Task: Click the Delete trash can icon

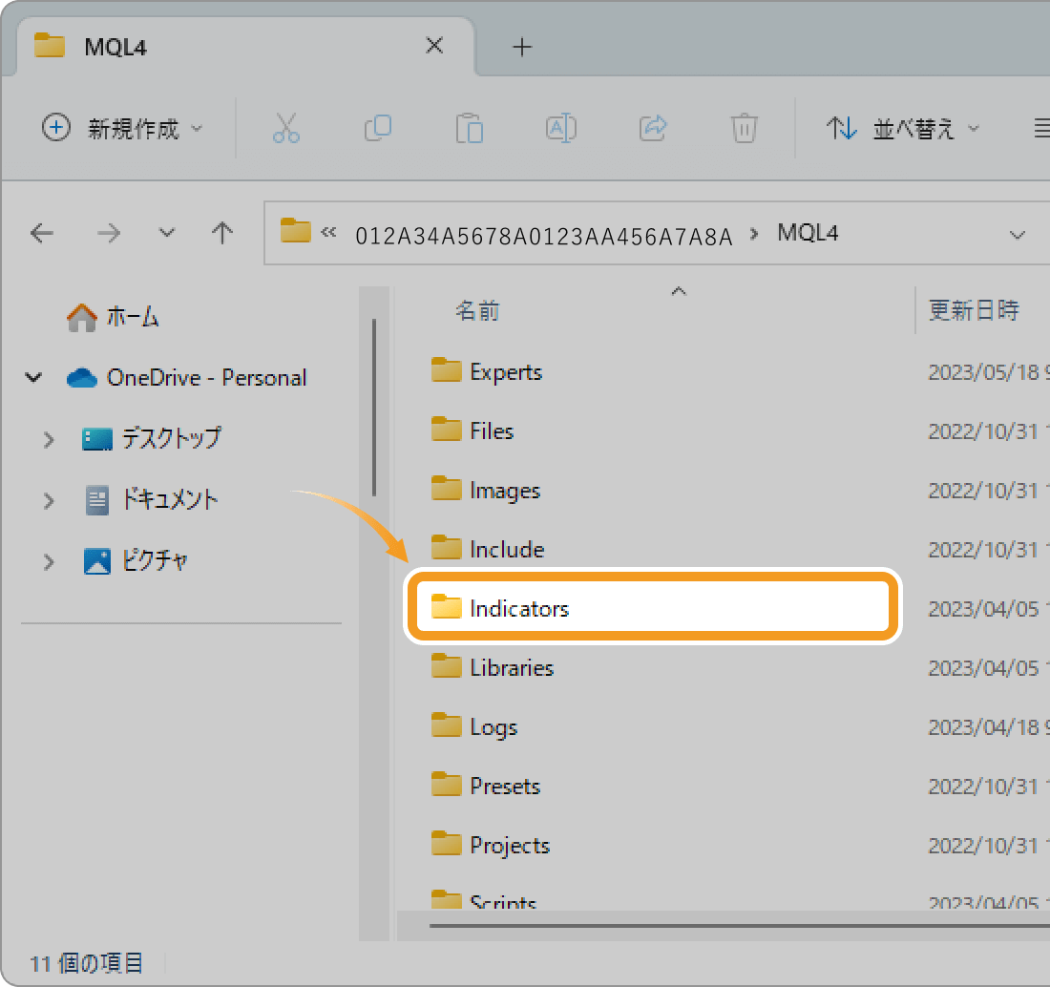Action: click(x=744, y=128)
